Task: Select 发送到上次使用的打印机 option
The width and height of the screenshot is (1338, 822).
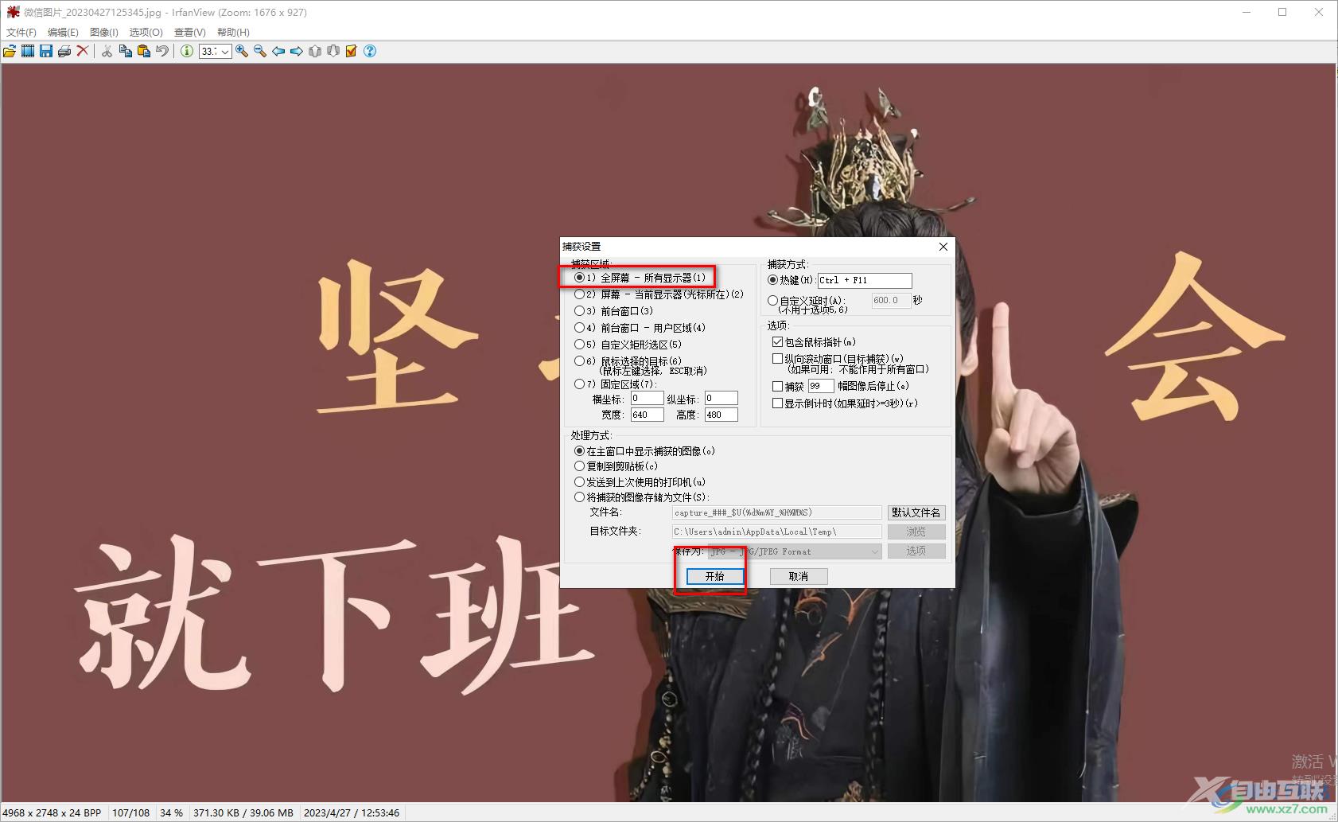Action: pyautogui.click(x=640, y=482)
